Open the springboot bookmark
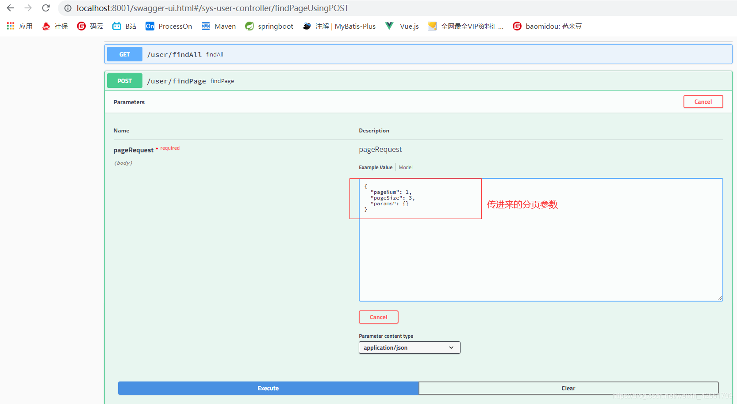 tap(269, 26)
